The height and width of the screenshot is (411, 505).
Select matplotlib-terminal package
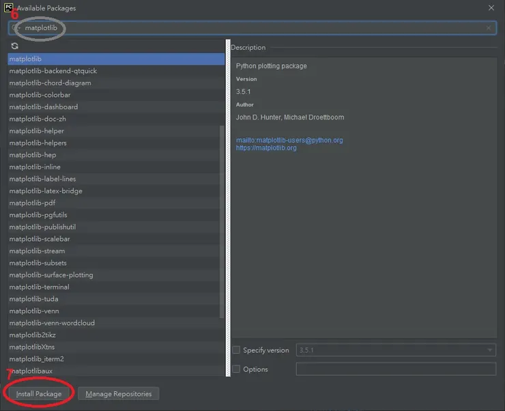point(116,287)
